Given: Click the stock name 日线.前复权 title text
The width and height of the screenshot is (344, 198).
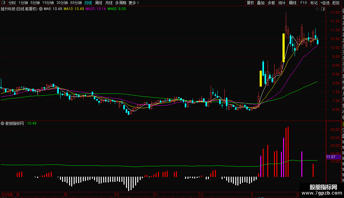Looking at the screenshot, I should [x=19, y=9].
